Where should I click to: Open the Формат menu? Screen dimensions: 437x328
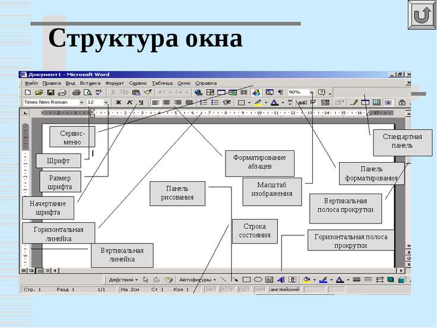[114, 83]
